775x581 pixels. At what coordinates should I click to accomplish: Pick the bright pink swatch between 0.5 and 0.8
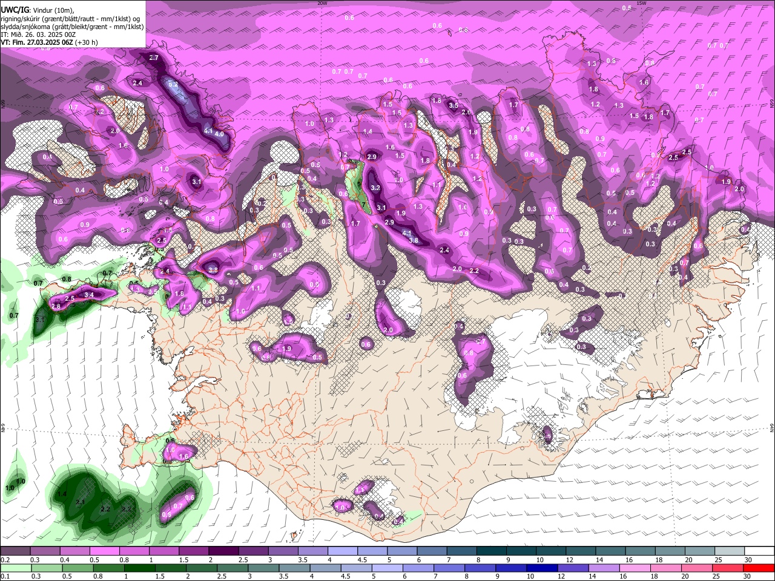click(105, 551)
